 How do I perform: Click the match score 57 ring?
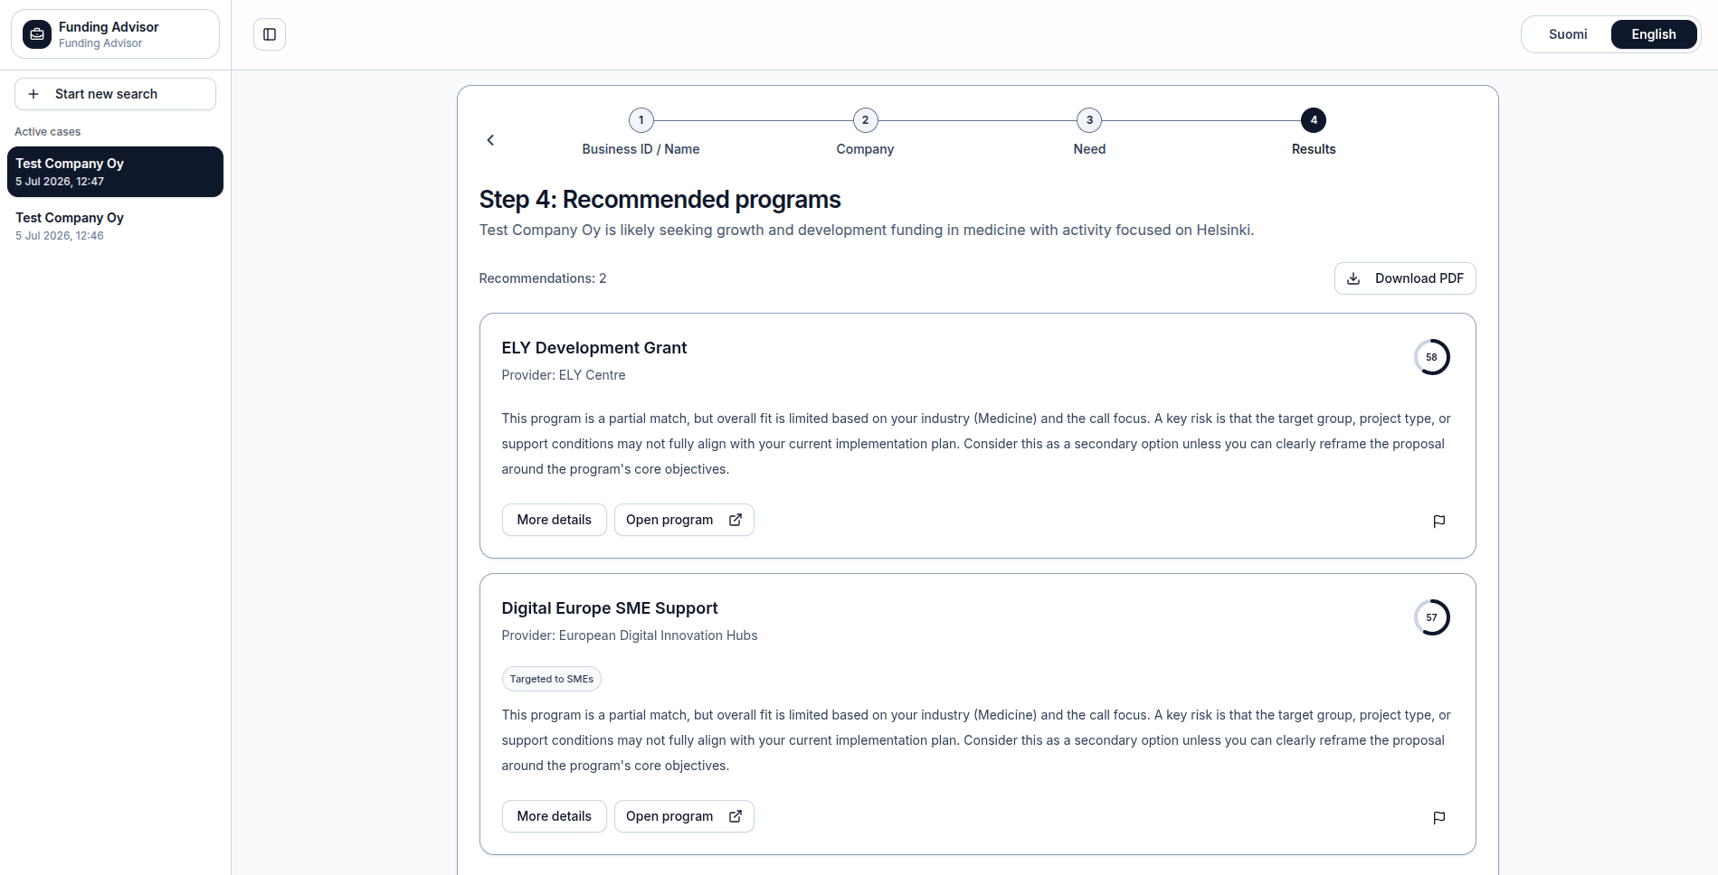click(x=1431, y=617)
